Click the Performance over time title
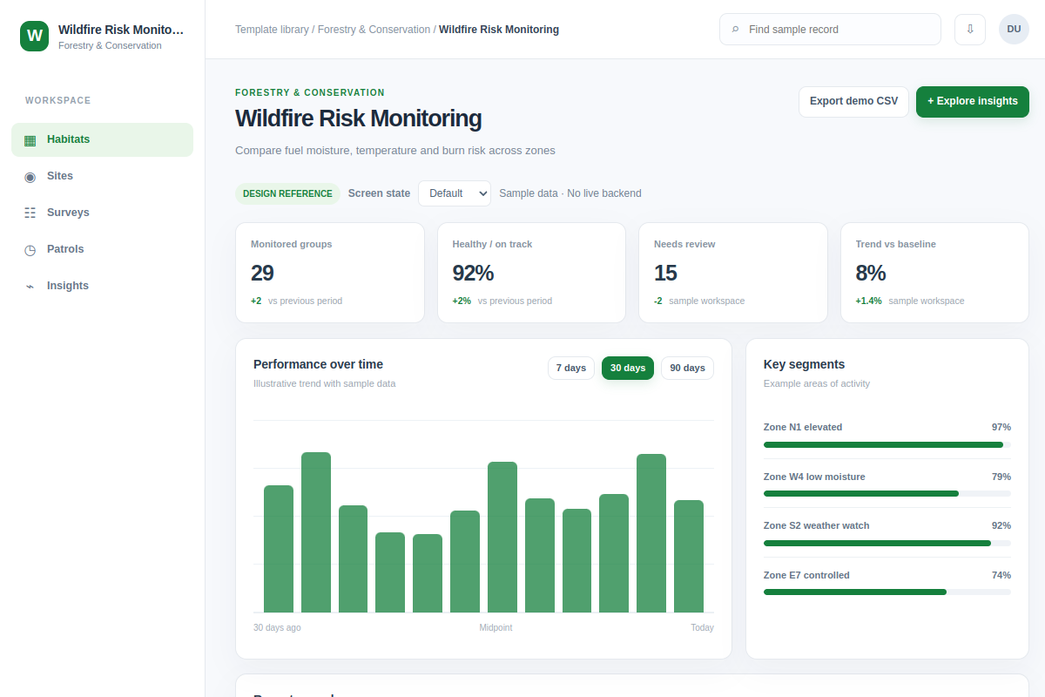1045x697 pixels. click(318, 364)
